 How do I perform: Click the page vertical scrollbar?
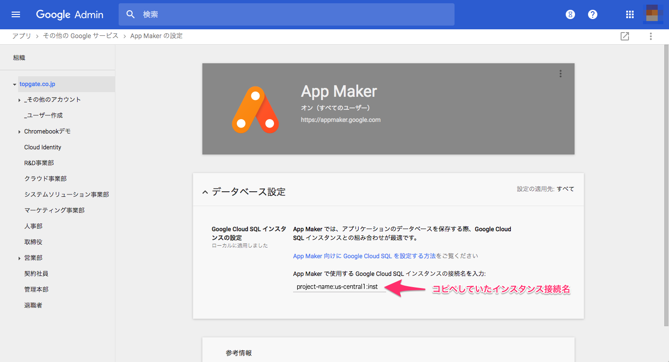point(667,186)
